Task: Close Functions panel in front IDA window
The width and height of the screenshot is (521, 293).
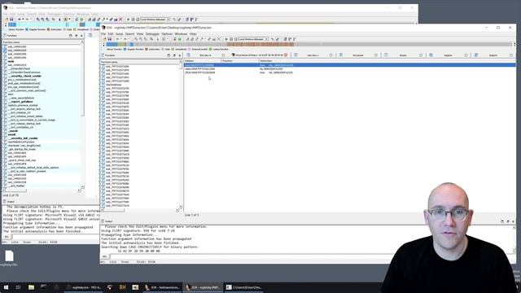Action: pyautogui.click(x=180, y=55)
